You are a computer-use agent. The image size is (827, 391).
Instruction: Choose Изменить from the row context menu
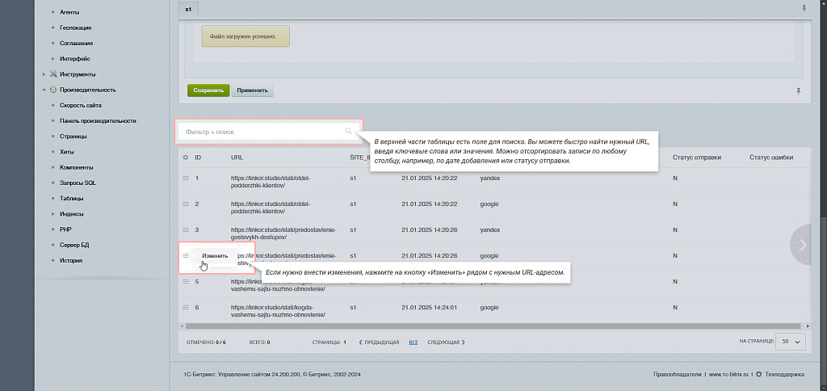click(x=215, y=255)
